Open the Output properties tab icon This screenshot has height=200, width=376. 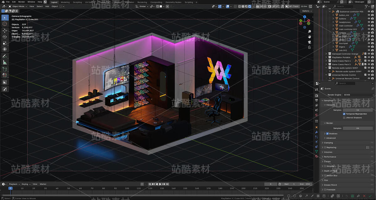pos(316,100)
